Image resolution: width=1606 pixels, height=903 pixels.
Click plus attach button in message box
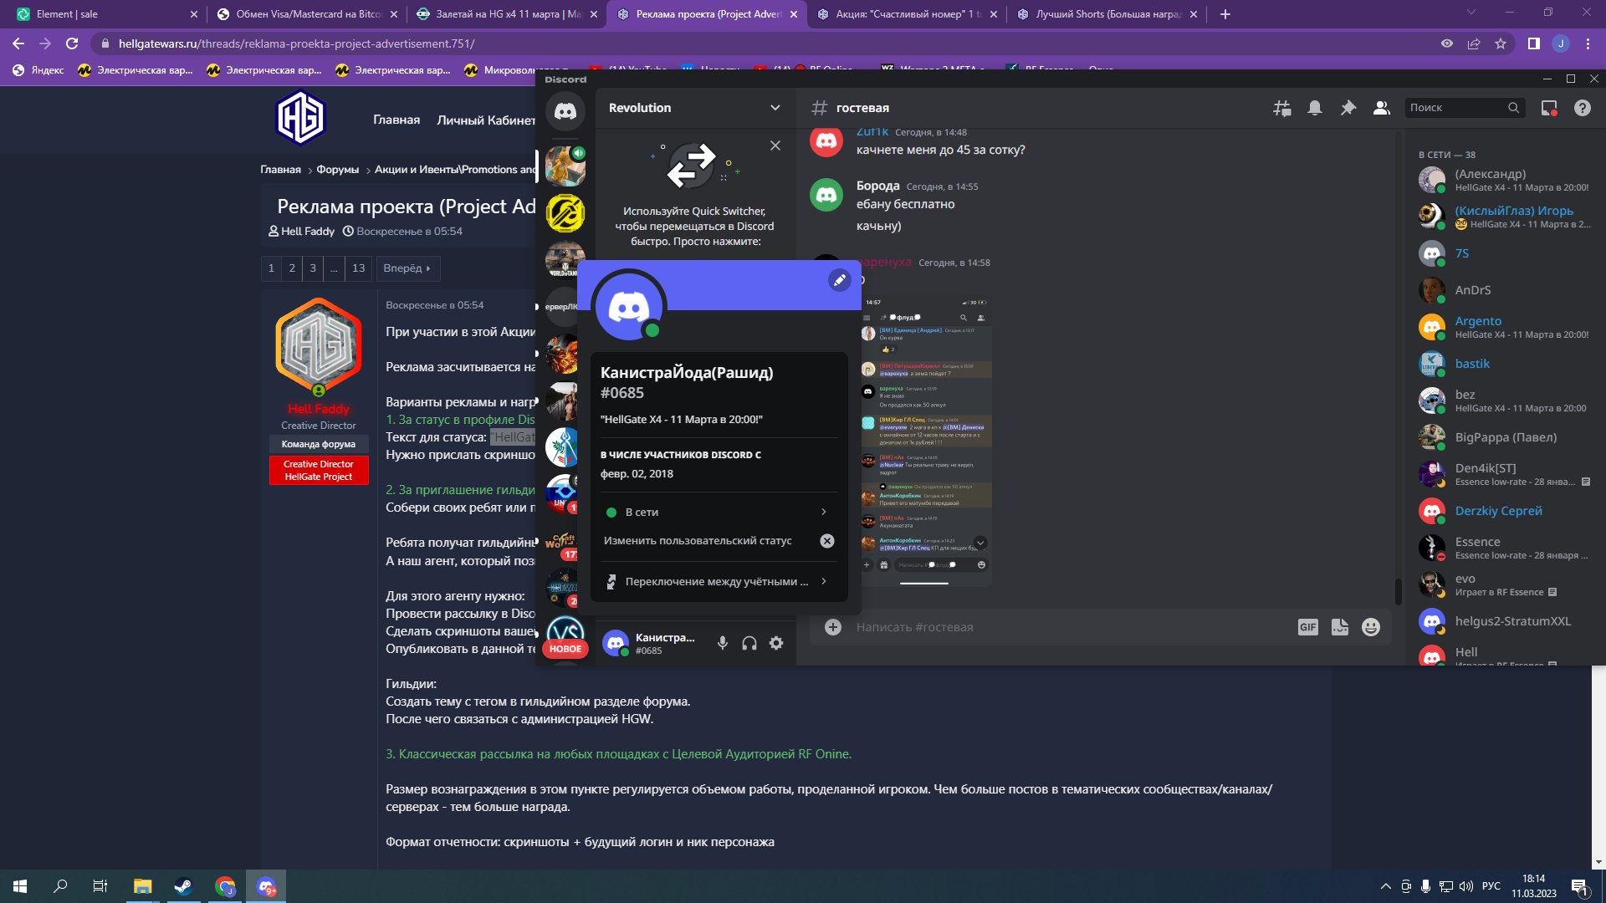833,627
